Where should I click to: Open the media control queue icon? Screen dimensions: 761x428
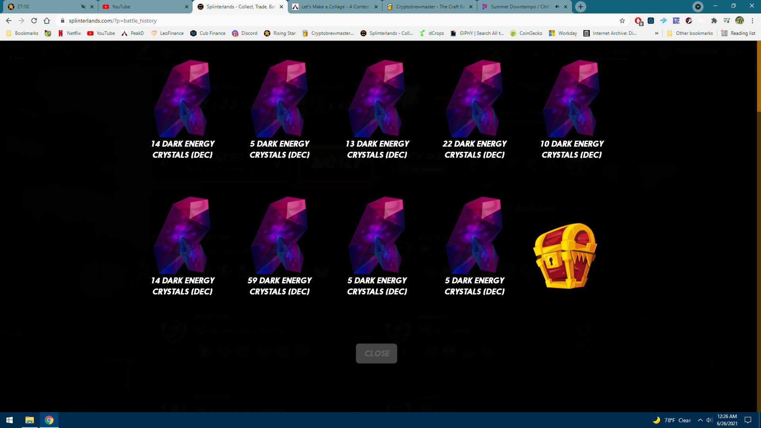[727, 21]
